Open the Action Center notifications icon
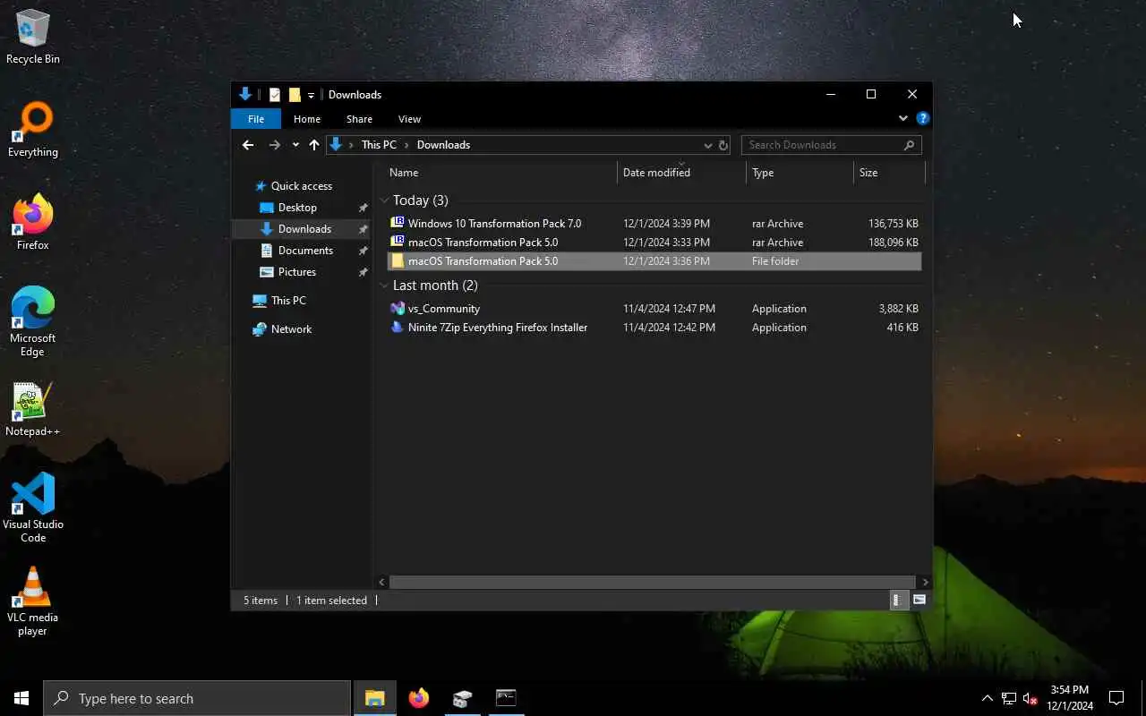The width and height of the screenshot is (1146, 716). pos(1116,698)
